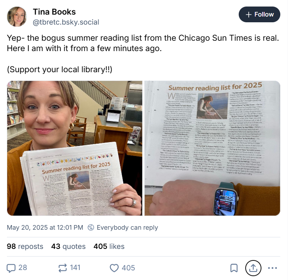The height and width of the screenshot is (280, 288).
Task: Open Tina Books profile avatar
Action: (x=17, y=17)
